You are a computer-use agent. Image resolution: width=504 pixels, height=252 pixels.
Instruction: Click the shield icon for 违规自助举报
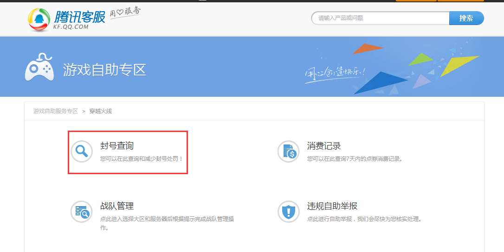click(x=289, y=212)
